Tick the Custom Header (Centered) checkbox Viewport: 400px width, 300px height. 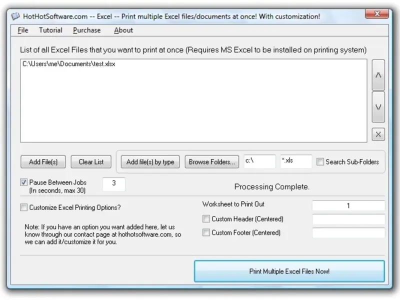(x=206, y=219)
